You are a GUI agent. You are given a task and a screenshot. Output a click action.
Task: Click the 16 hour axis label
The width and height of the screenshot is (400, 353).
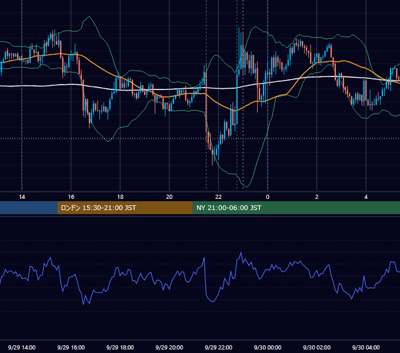71,197
